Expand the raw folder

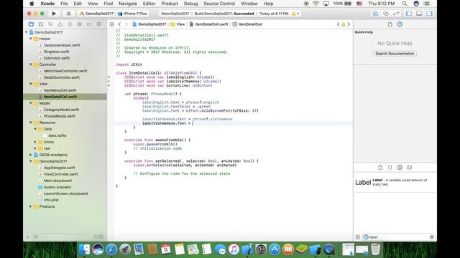(x=35, y=148)
